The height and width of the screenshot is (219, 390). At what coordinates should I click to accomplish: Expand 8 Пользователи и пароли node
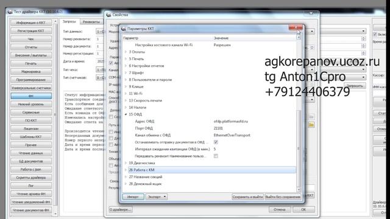click(x=126, y=80)
